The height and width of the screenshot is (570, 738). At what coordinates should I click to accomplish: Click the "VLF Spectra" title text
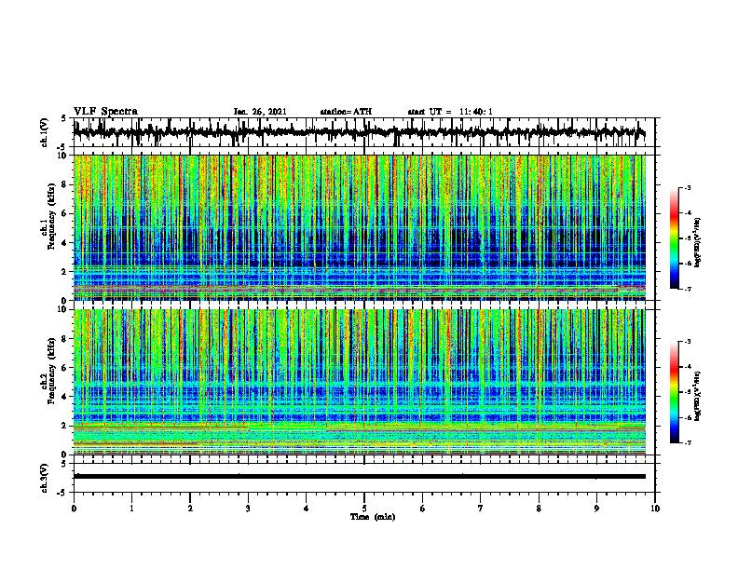tap(105, 112)
